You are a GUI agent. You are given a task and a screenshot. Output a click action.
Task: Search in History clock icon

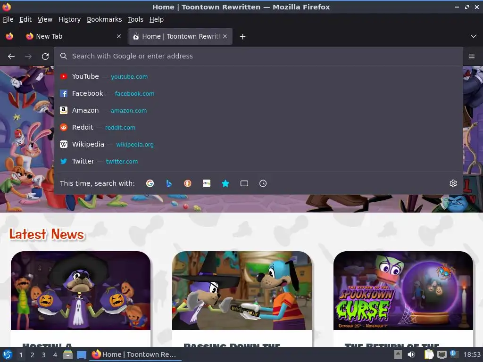tap(263, 183)
